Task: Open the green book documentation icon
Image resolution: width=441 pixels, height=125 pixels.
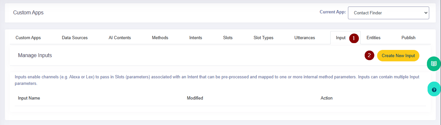Action: [434, 64]
